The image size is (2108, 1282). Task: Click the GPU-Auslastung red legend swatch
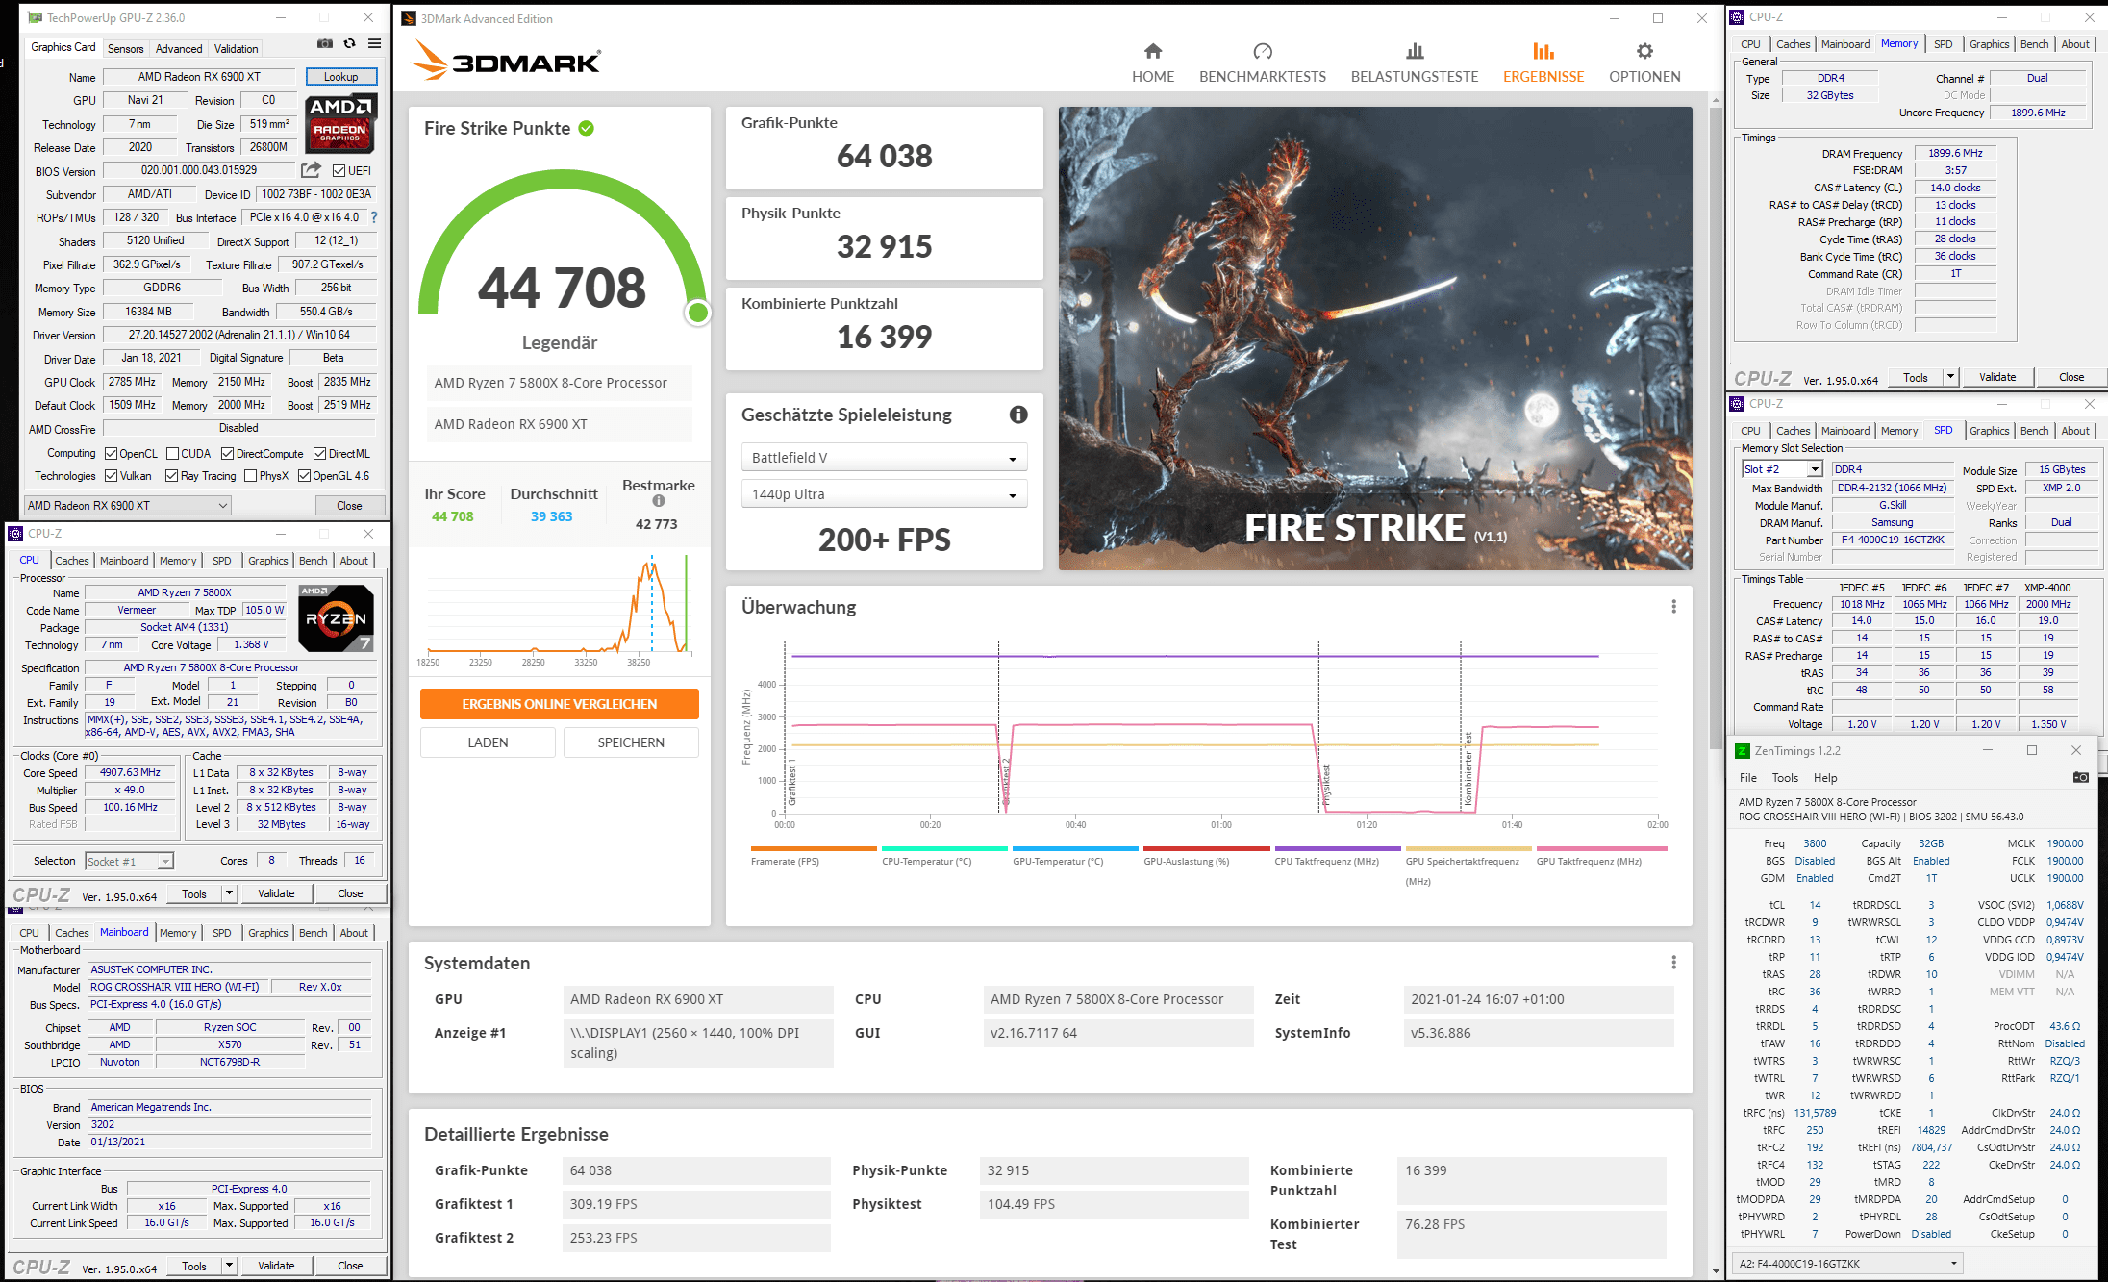click(1207, 848)
